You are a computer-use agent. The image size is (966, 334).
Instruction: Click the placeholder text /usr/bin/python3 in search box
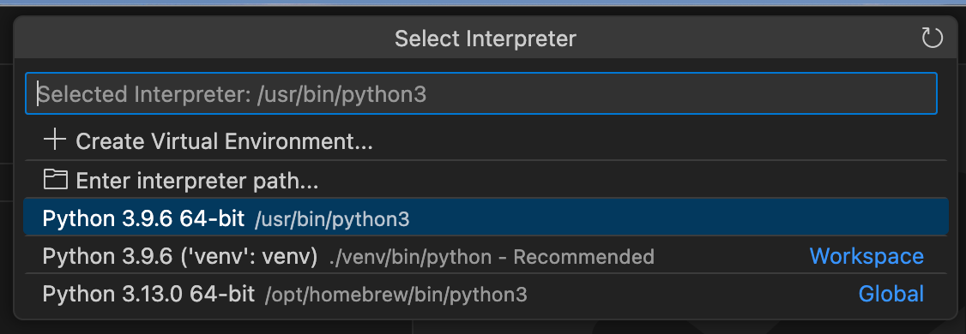pos(342,94)
